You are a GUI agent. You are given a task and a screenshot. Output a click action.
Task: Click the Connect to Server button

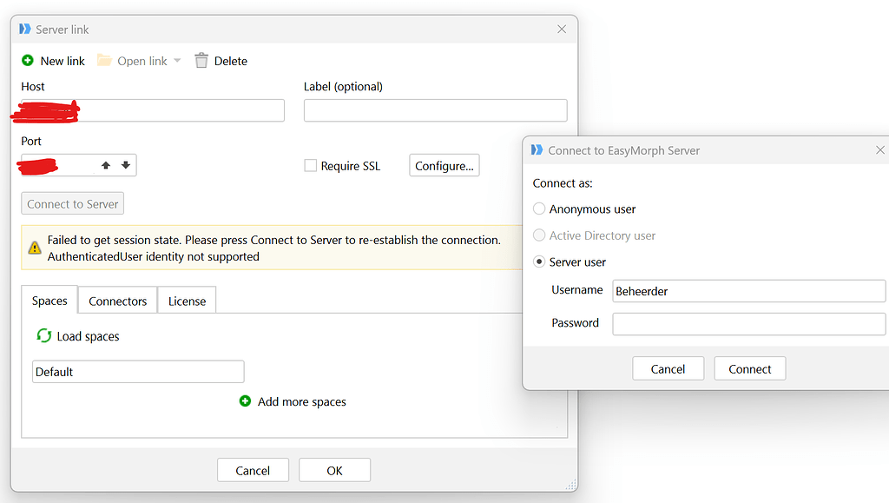(x=72, y=203)
